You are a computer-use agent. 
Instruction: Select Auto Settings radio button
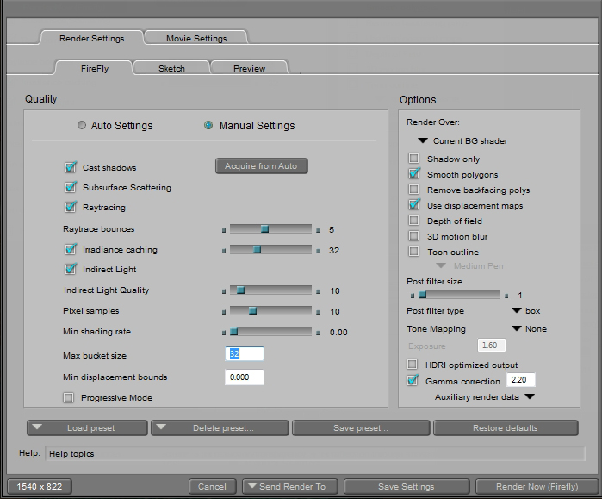82,125
